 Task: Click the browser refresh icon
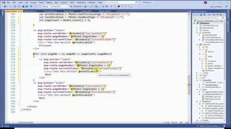point(86,6)
